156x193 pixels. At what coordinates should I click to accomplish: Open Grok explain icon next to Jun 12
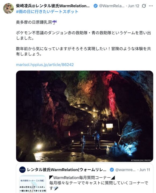tap(144, 6)
